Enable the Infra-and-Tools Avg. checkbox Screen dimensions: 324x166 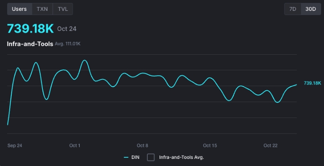click(151, 157)
